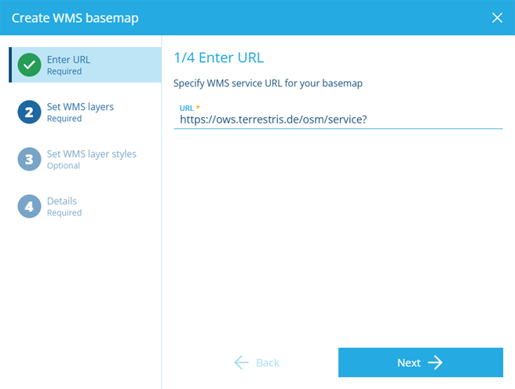515x389 pixels.
Task: Click the Next button's arrow icon
Action: [435, 362]
